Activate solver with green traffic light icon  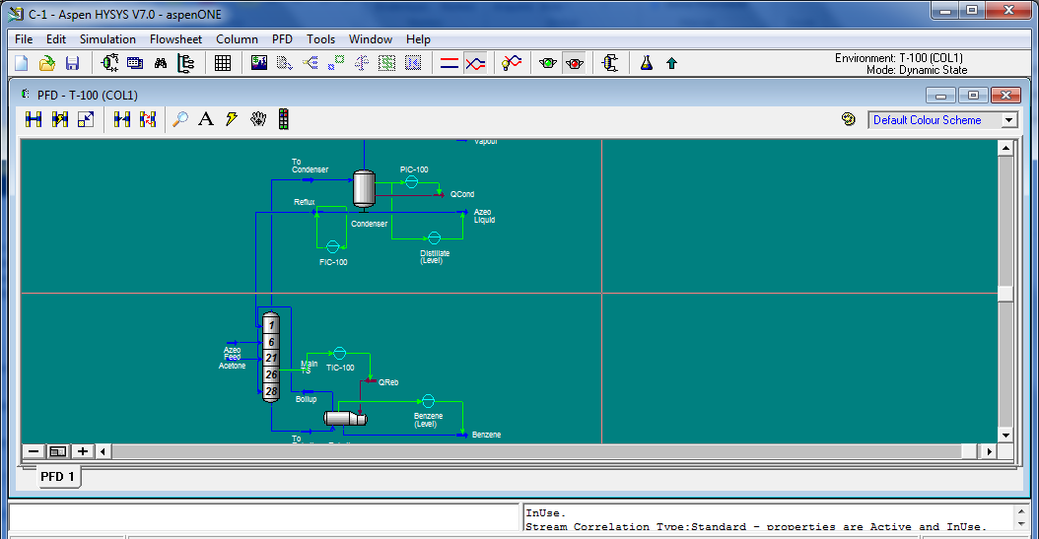click(x=548, y=64)
